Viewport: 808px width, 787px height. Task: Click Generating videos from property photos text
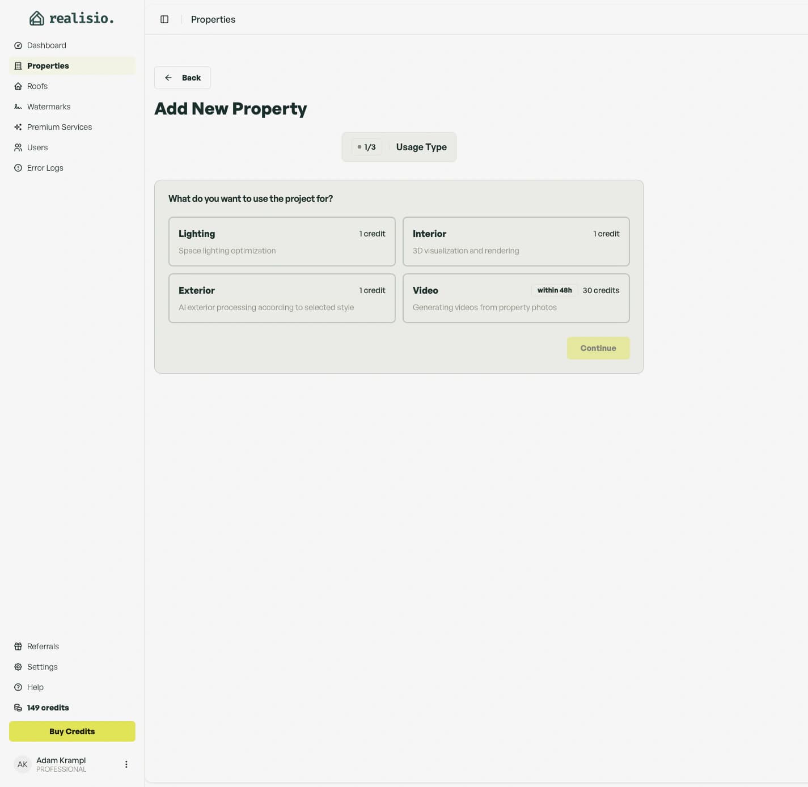485,307
